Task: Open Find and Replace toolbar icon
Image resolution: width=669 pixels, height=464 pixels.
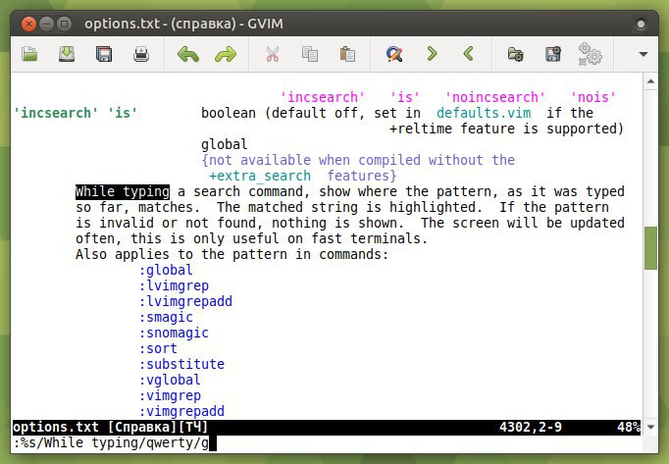Action: pos(394,54)
